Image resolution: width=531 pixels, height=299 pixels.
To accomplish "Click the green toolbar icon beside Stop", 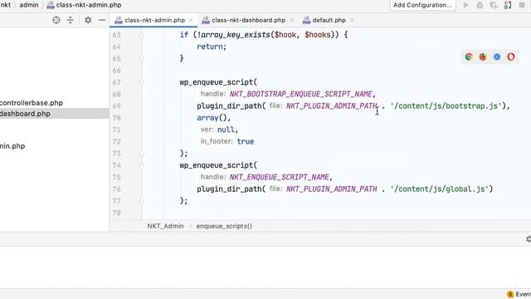I will [x=508, y=5].
